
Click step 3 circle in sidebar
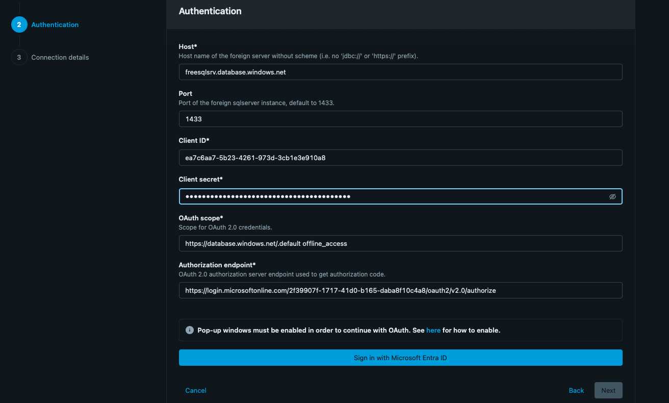[19, 57]
